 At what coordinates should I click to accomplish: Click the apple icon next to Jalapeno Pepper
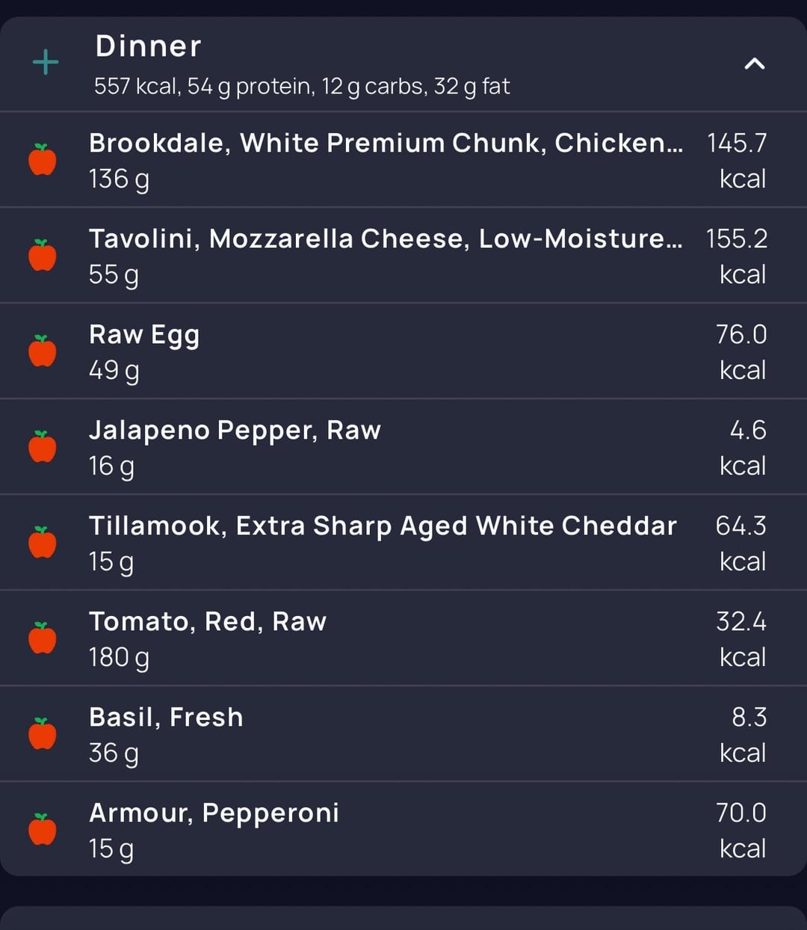43,446
